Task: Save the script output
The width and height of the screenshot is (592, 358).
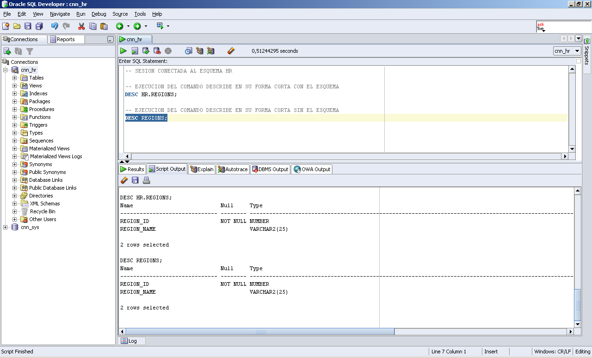Action: (x=135, y=180)
